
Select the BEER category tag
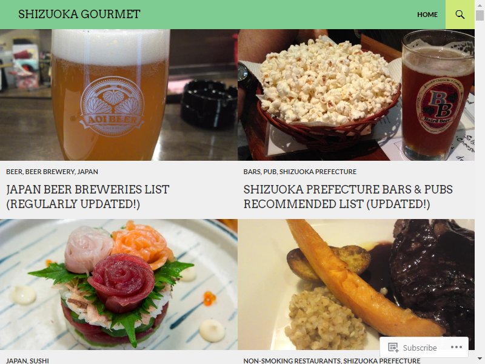[x=14, y=172]
